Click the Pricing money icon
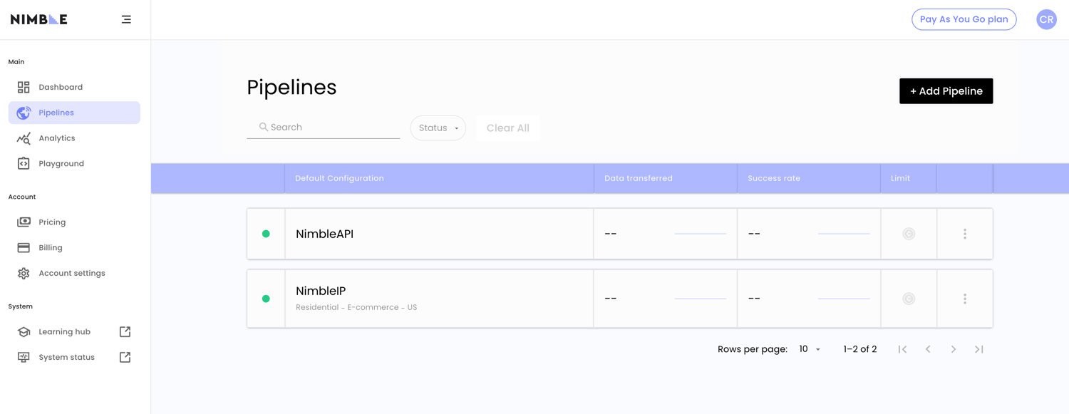 [24, 222]
